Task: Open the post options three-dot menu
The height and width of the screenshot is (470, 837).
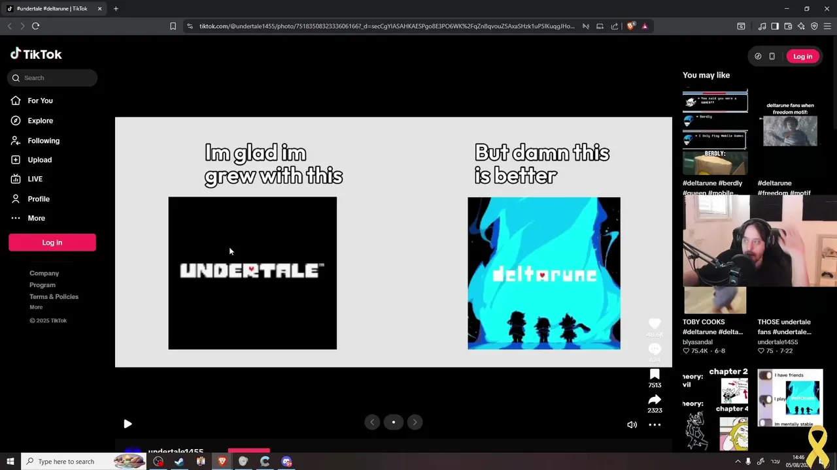Action: click(655, 425)
